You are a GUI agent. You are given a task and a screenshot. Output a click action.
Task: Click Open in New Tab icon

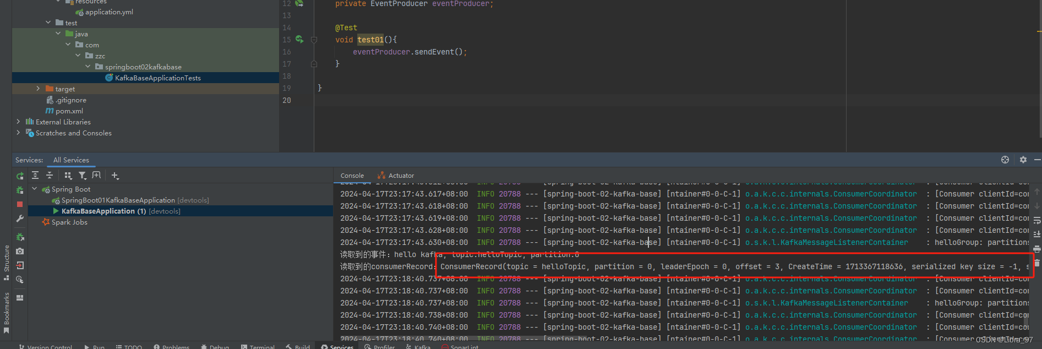coord(96,175)
